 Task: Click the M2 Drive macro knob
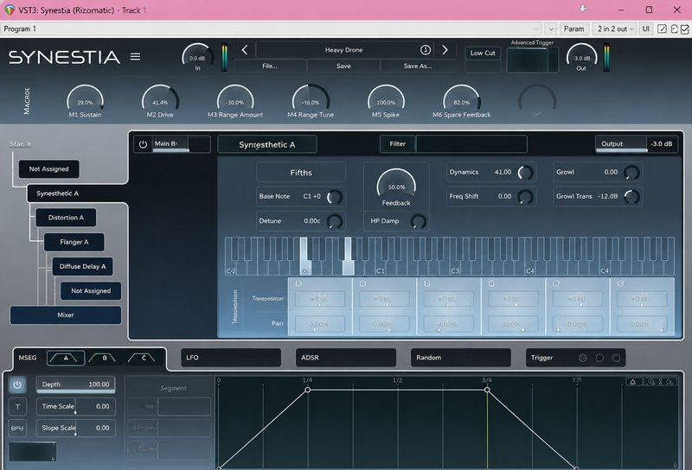click(x=160, y=100)
